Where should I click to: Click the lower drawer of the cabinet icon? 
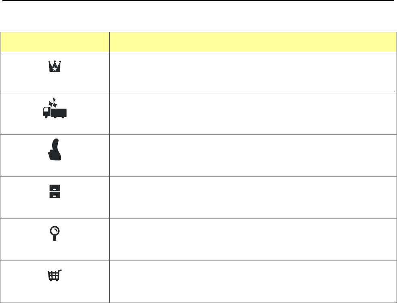click(x=55, y=195)
